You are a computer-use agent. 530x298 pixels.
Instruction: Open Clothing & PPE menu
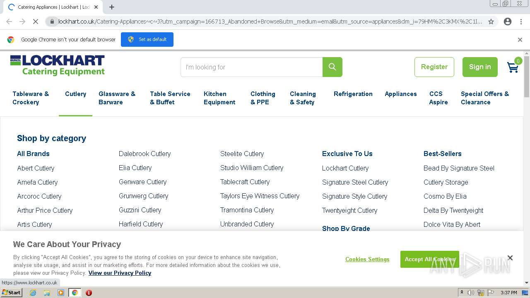[x=263, y=98]
